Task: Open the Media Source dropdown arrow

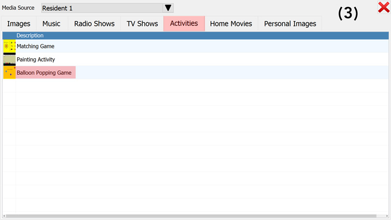Action: point(168,8)
